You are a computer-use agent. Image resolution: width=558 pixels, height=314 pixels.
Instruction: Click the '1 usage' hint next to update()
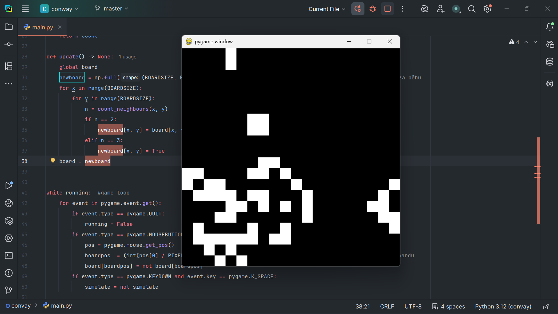coord(128,57)
